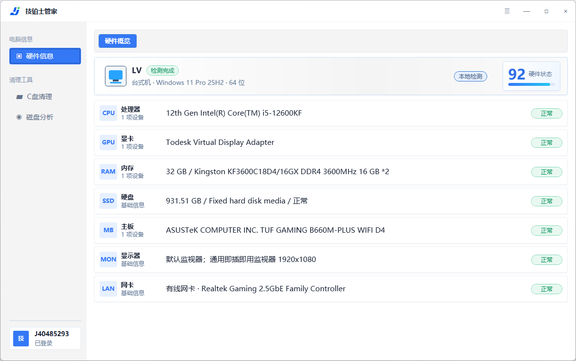Switch to the 硬件概览 tab

118,41
